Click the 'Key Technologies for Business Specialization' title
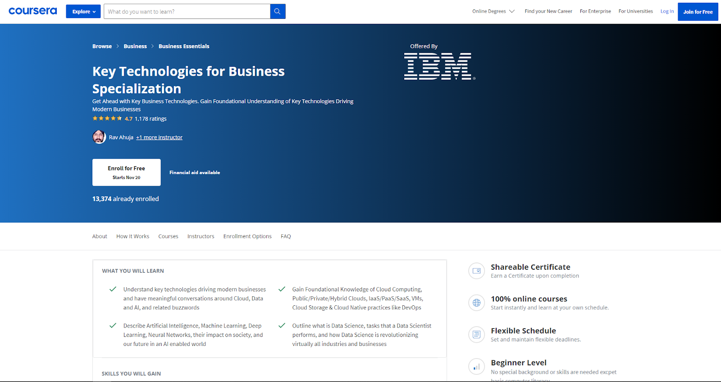 188,80
